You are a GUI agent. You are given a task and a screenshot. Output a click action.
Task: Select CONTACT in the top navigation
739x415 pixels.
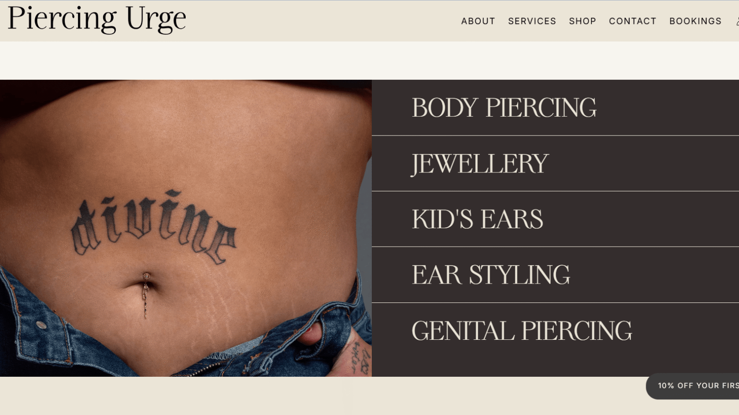632,21
